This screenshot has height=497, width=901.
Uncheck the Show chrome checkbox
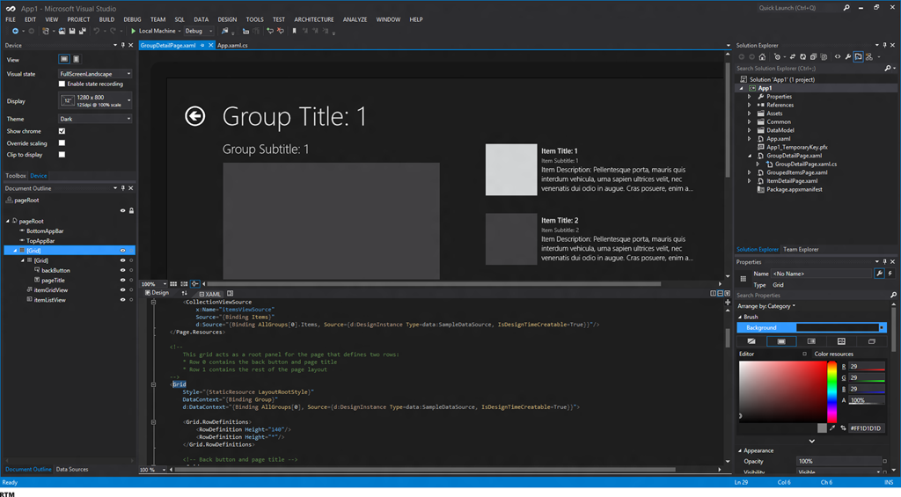pos(62,131)
